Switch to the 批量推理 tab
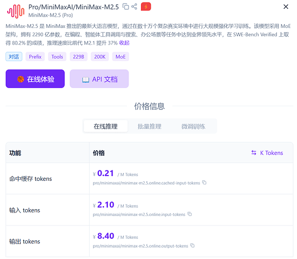Image resolution: width=297 pixels, height=259 pixels. coord(149,126)
